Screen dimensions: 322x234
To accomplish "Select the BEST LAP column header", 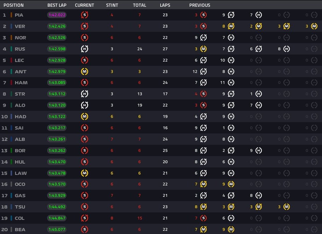I will click(x=57, y=5).
